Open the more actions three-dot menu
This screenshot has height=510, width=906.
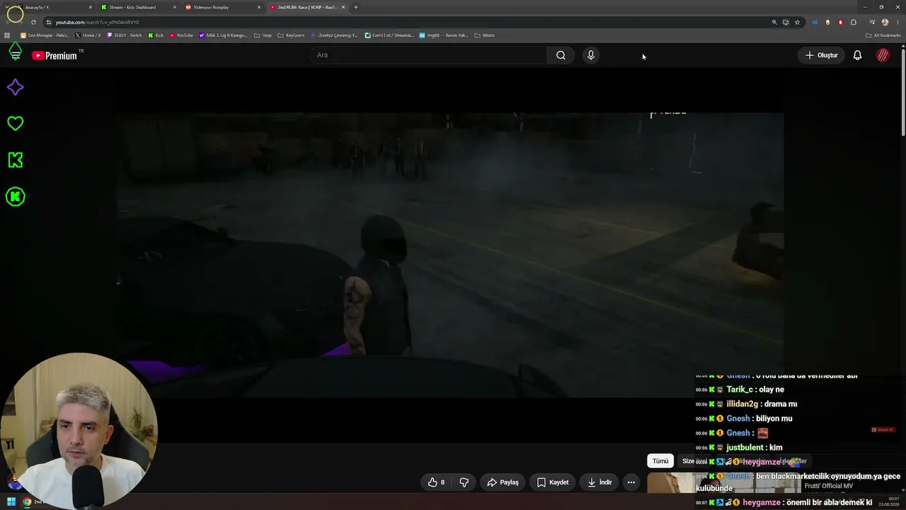(631, 482)
